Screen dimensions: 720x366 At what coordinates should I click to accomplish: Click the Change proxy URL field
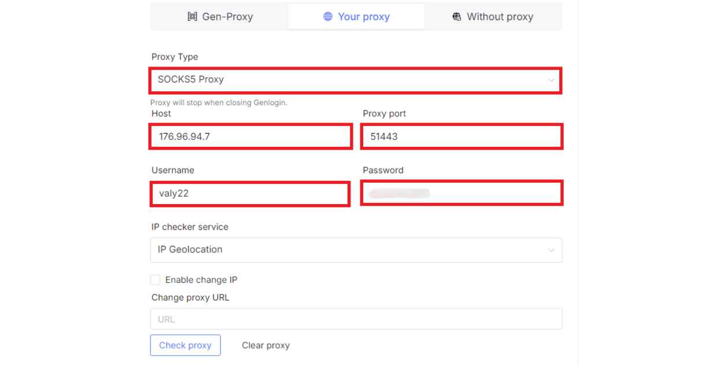(356, 319)
